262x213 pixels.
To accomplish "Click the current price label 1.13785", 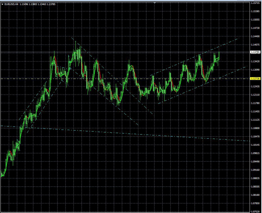I will pos(255,52).
